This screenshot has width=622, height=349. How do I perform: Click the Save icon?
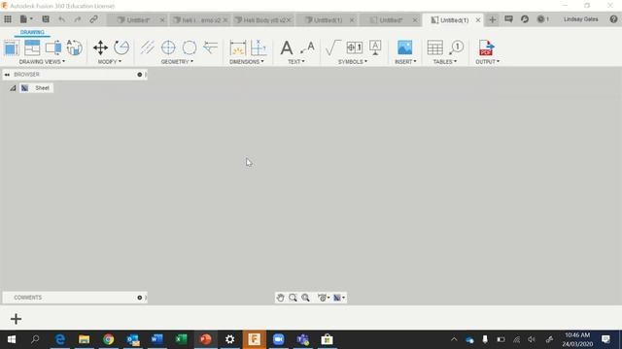point(46,19)
